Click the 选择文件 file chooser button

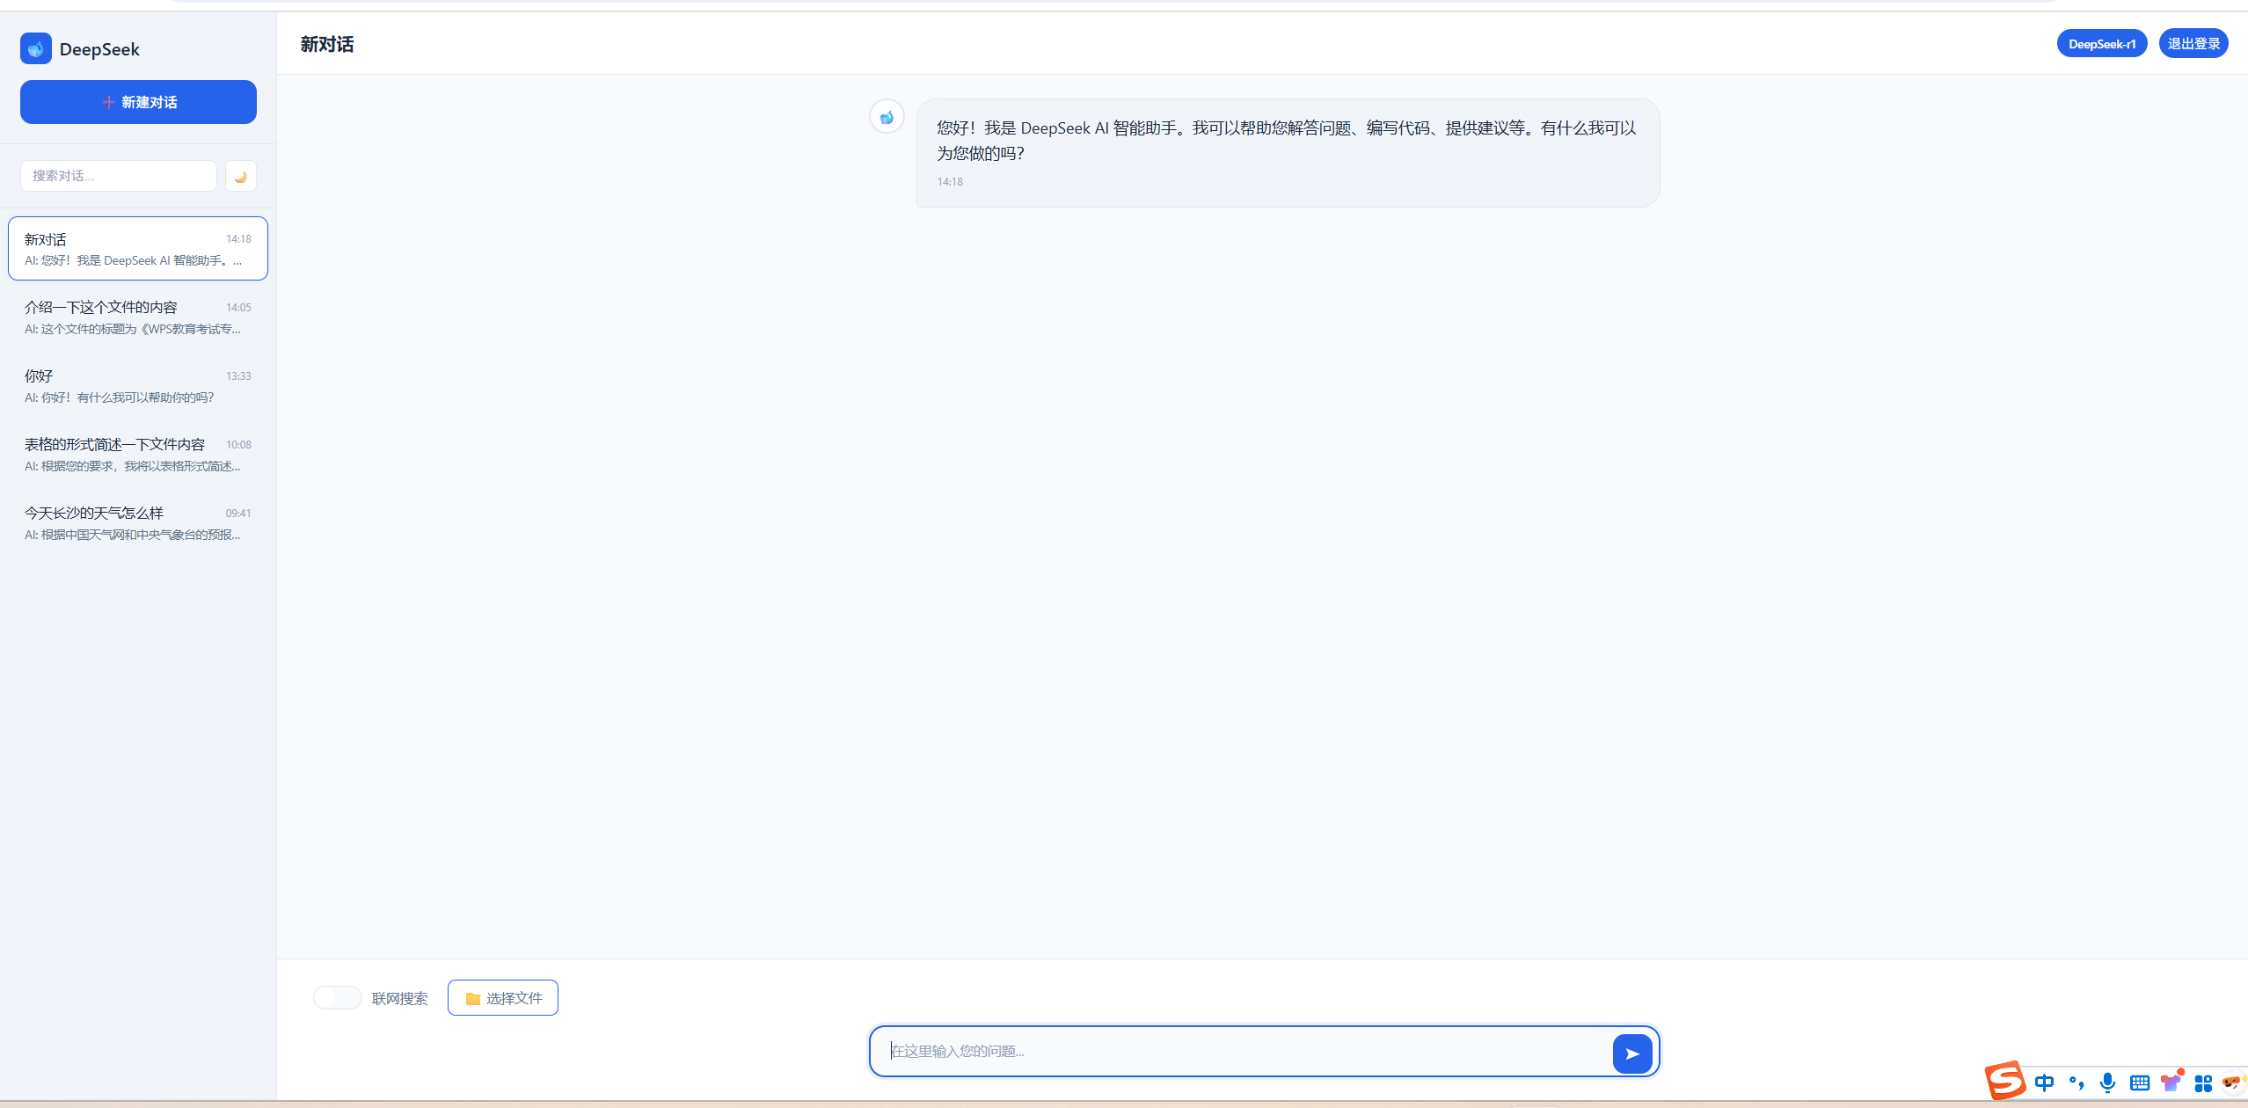[x=503, y=998]
